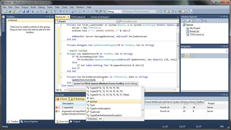
Task: Switch to the Output tab
Action: 75,122
